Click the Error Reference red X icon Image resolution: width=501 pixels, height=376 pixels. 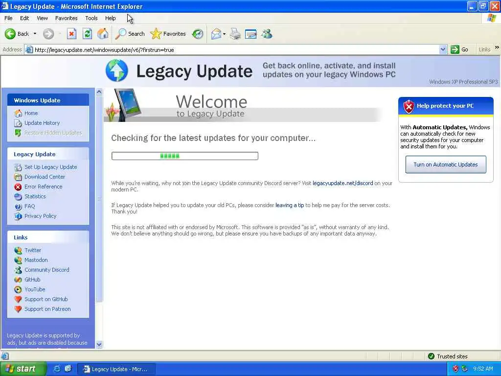(18, 187)
